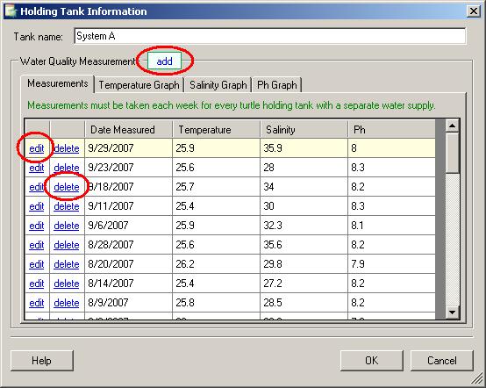Edit the 9/11/2007 measurement
This screenshot has height=388, width=486.
coord(37,206)
